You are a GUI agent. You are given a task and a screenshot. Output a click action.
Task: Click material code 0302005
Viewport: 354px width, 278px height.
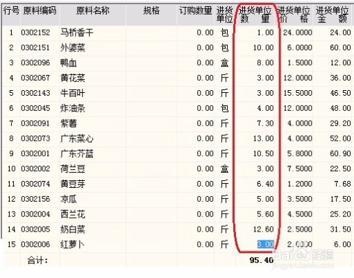tap(35, 229)
